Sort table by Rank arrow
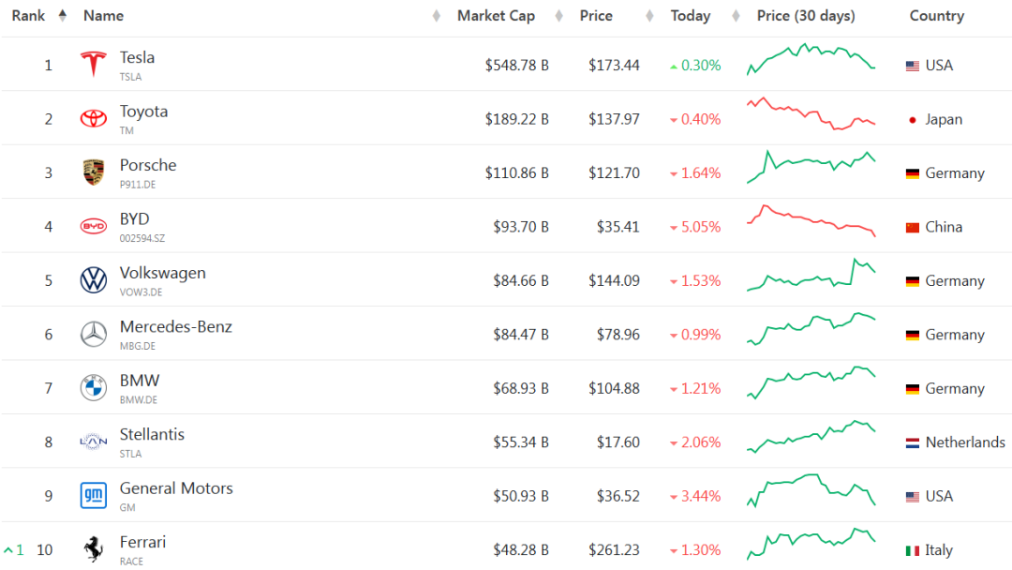 pyautogui.click(x=62, y=16)
